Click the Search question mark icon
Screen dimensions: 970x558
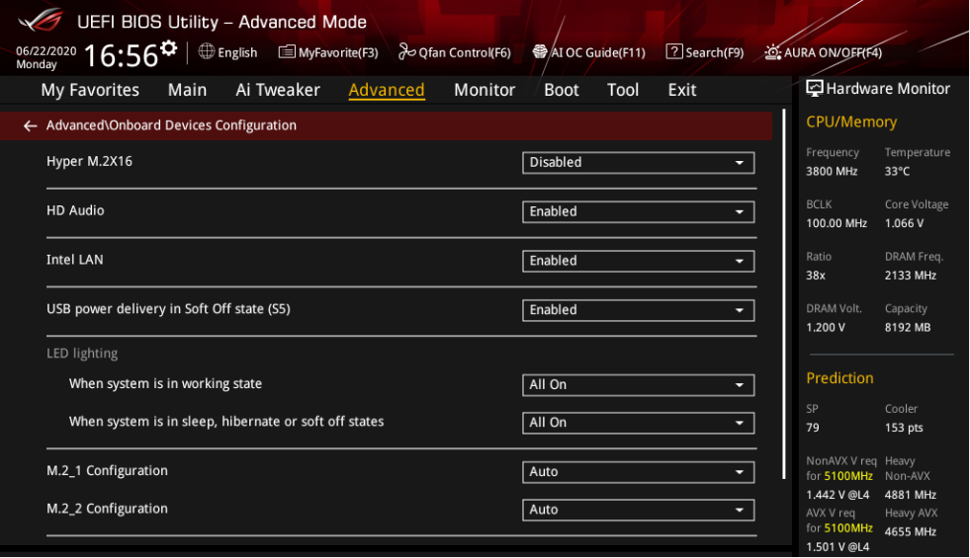[673, 52]
